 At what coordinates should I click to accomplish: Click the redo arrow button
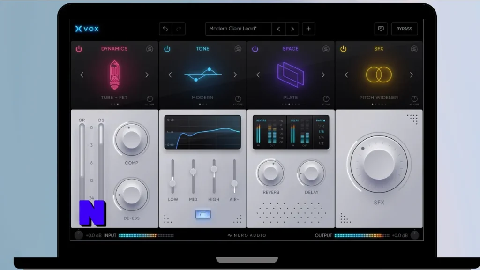pyautogui.click(x=179, y=29)
